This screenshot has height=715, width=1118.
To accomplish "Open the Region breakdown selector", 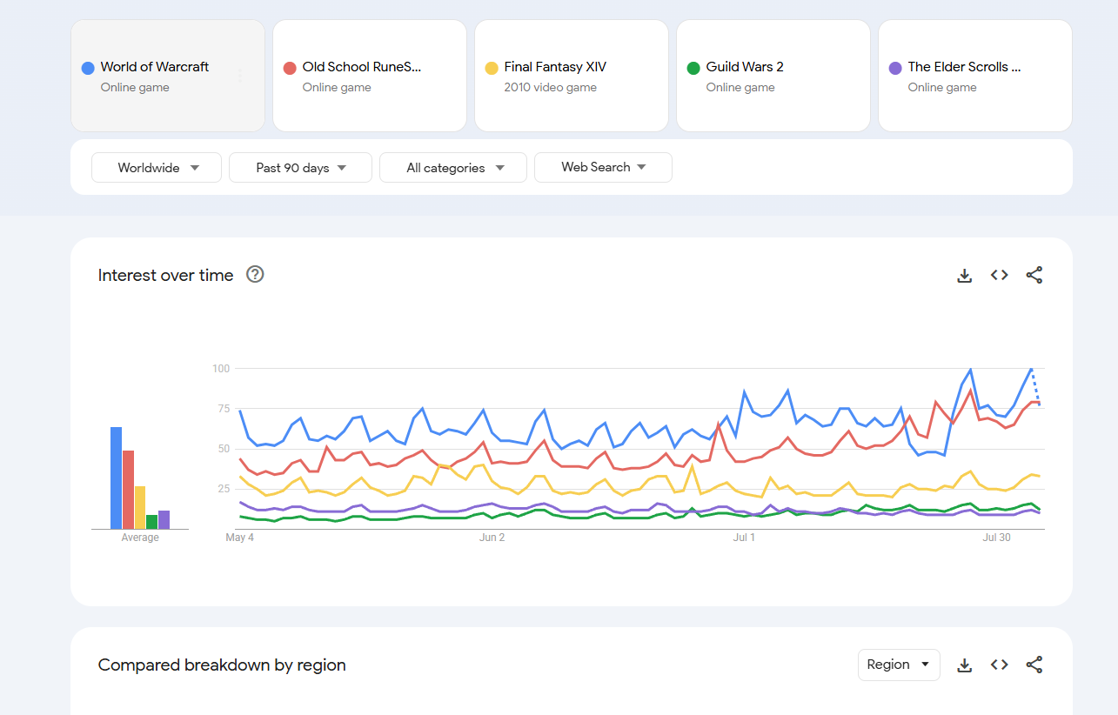I will tap(899, 665).
